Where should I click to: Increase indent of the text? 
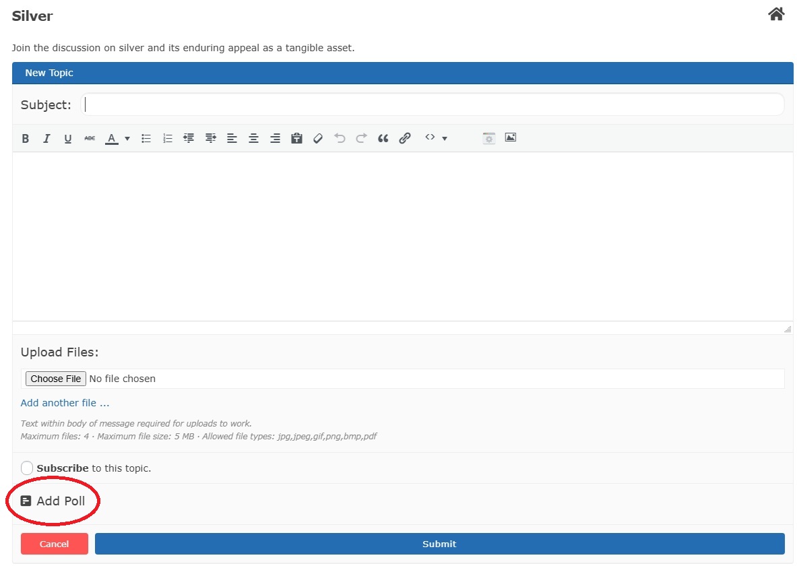tap(210, 138)
